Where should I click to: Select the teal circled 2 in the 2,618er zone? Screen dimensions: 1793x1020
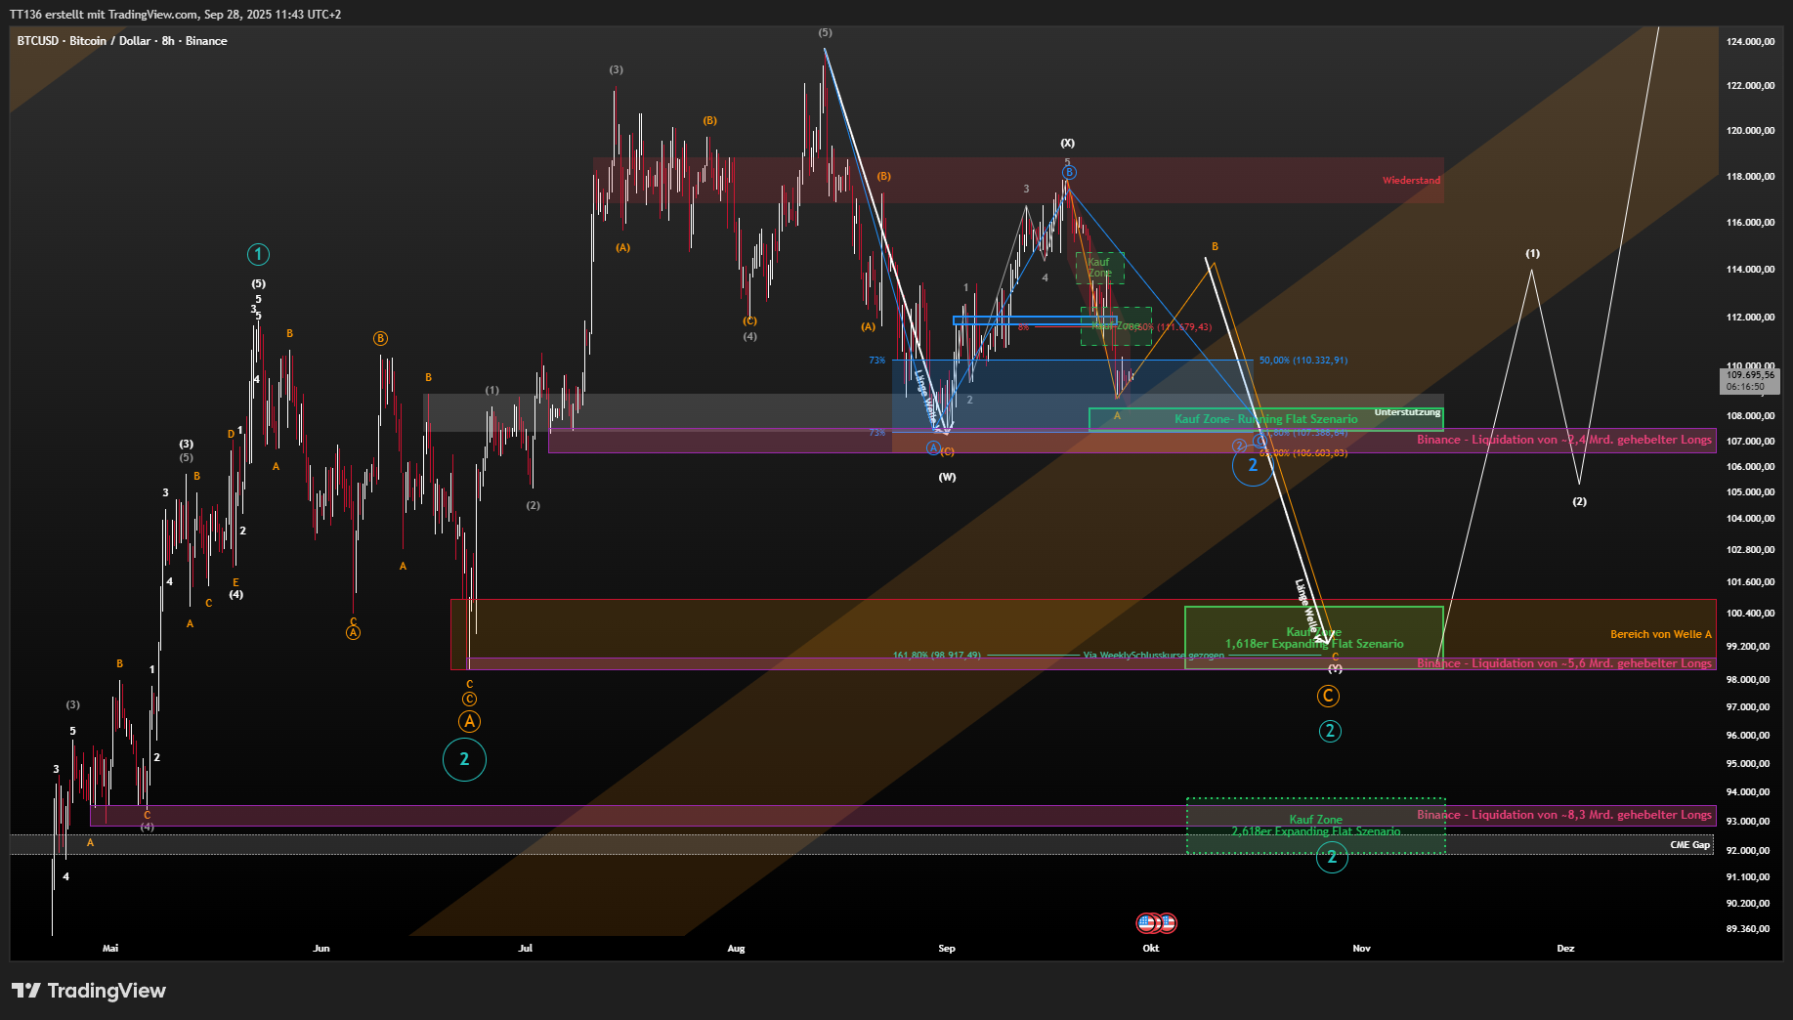click(x=1331, y=857)
